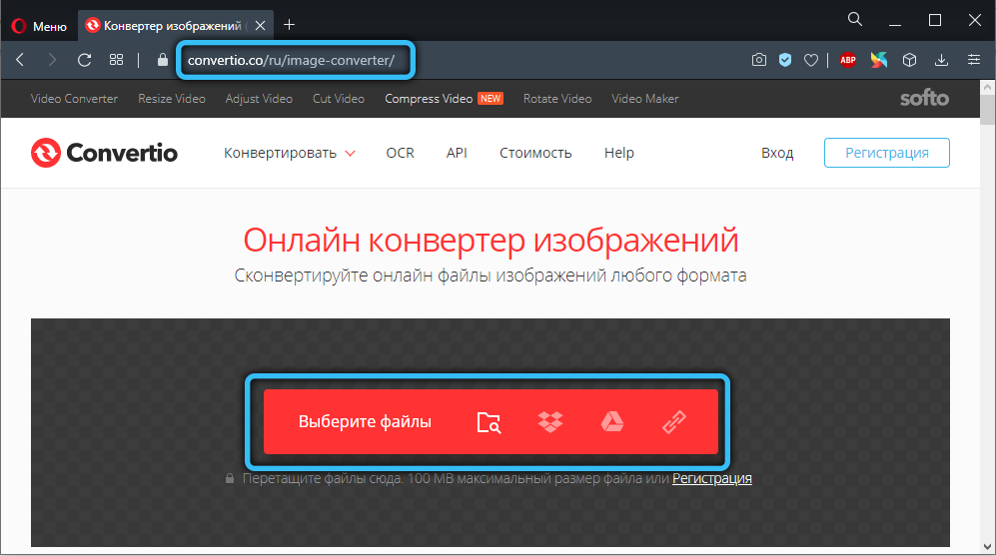
Task: Add page to bookmarks heart icon
Action: [x=811, y=60]
